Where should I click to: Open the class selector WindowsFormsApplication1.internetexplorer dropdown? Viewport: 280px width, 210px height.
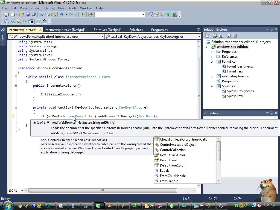click(x=102, y=37)
